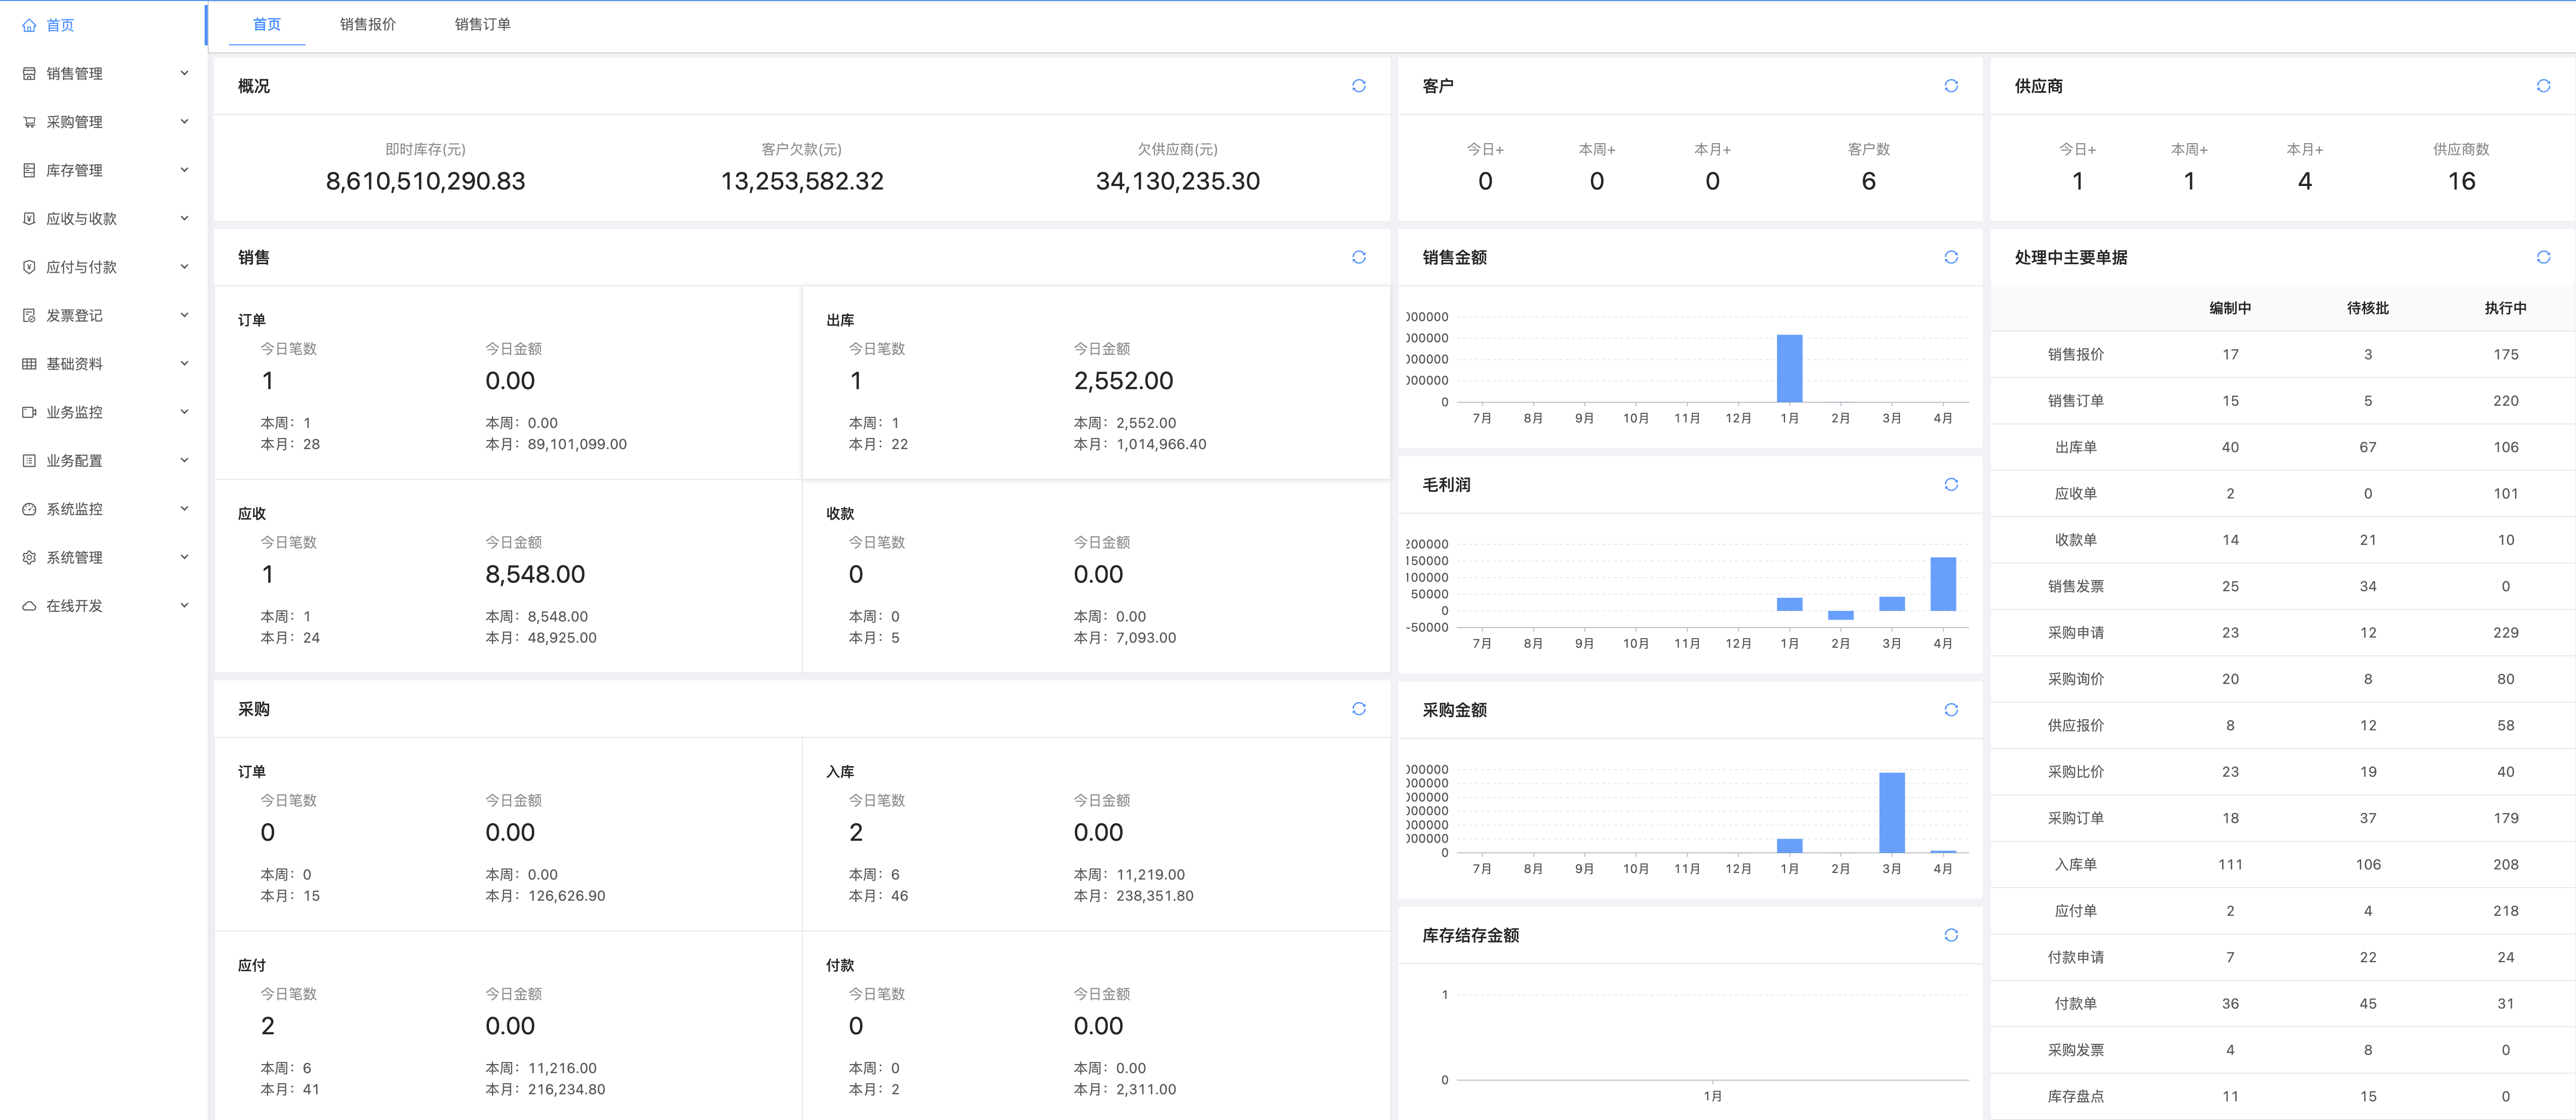Click the 采购订单 row label
Viewport: 2576px width, 1120px height.
tap(2076, 818)
